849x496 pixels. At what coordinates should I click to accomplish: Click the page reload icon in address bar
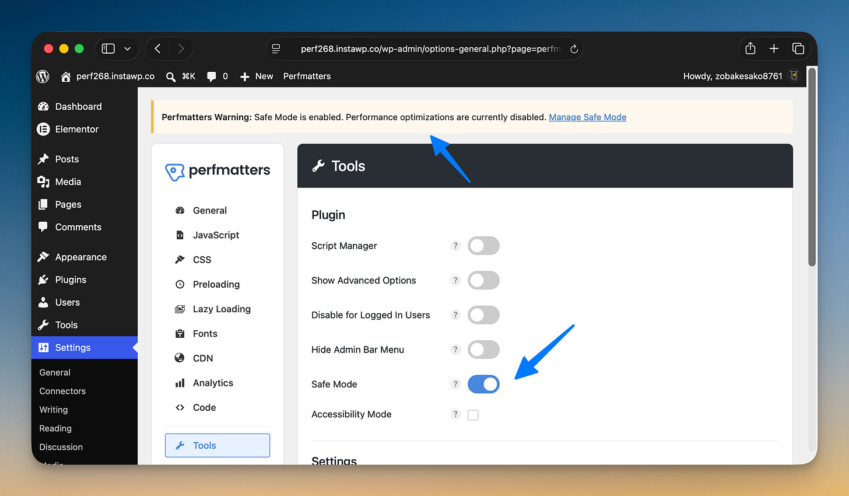pyautogui.click(x=574, y=49)
